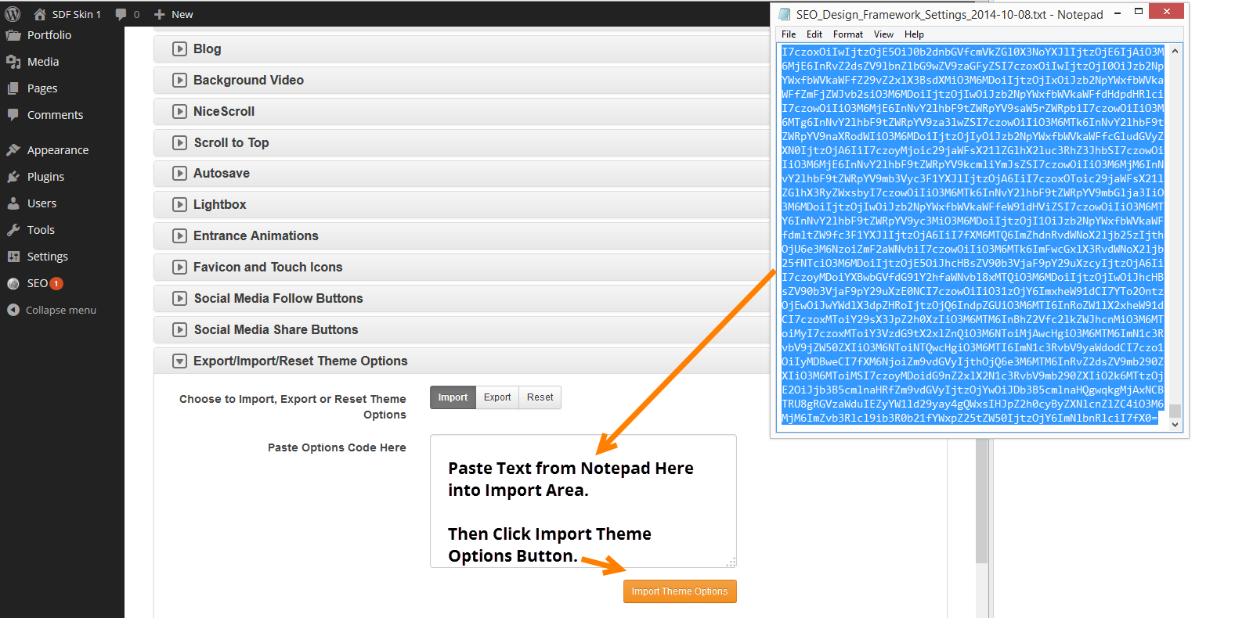This screenshot has height=618, width=1235.
Task: Open the Comments sidebar icon
Action: pyautogui.click(x=13, y=115)
